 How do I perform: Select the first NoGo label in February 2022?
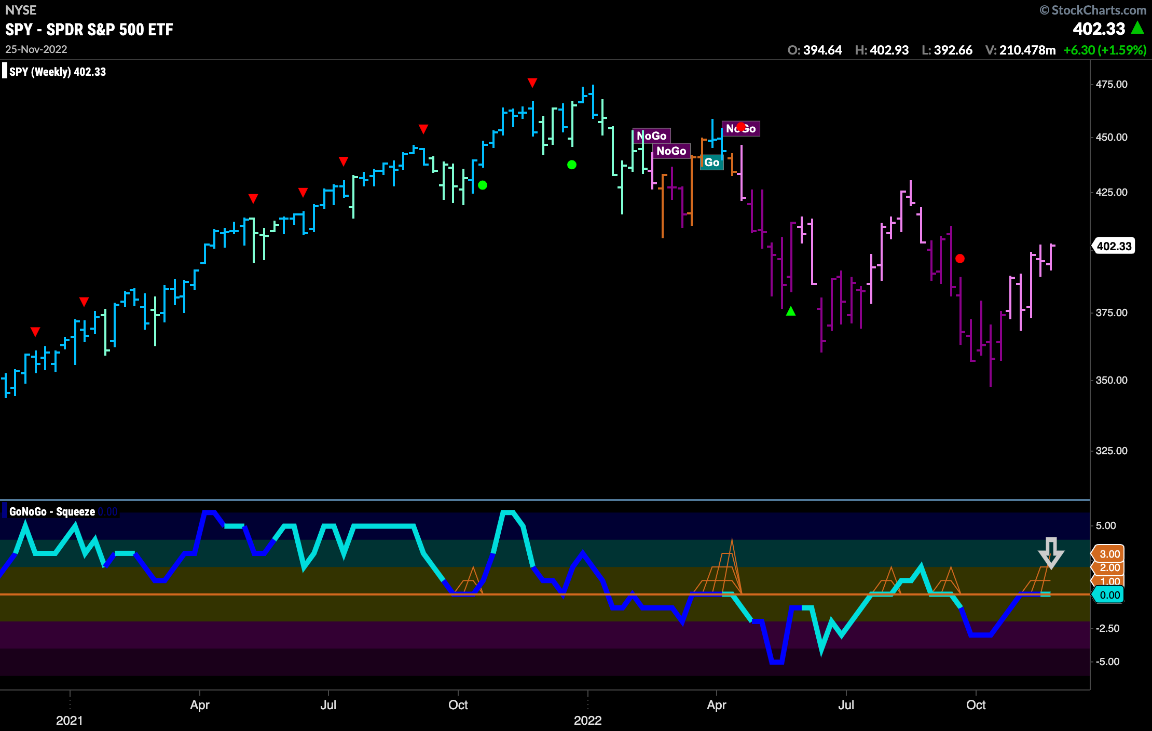(x=651, y=136)
